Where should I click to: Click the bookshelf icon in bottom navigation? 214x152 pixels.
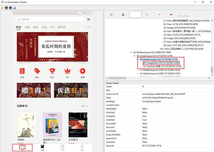pyautogui.click(x=23, y=147)
